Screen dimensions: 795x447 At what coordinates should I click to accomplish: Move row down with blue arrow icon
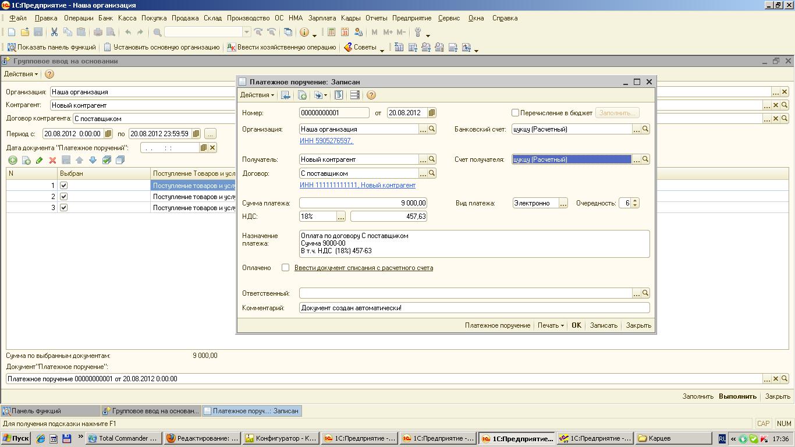tap(93, 160)
